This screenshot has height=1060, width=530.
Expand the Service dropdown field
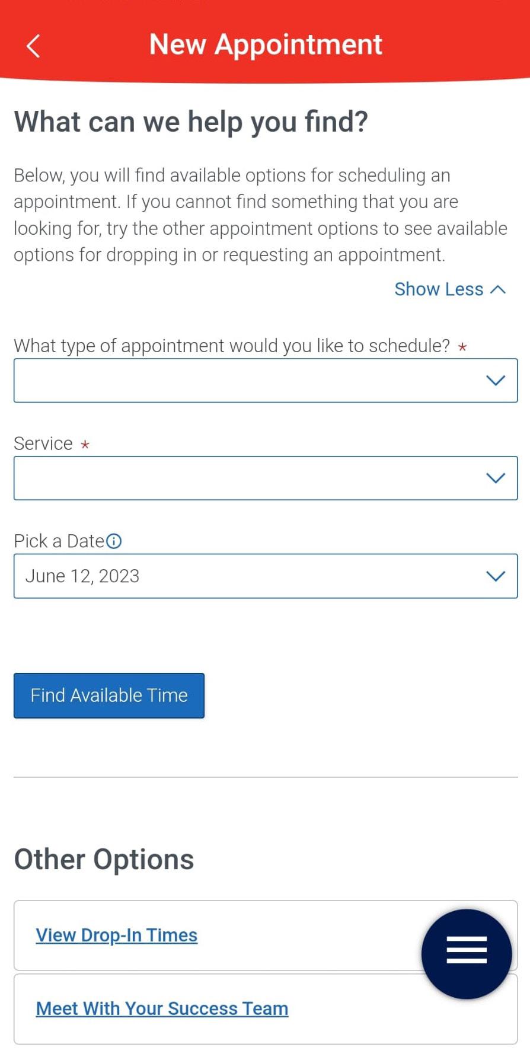[249, 478]
